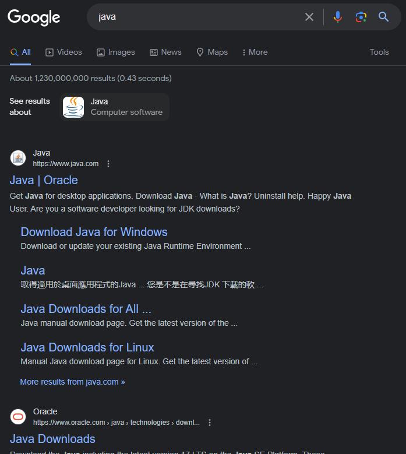Open the Maps tab
Screen dimensions: 406x454
pyautogui.click(x=211, y=52)
